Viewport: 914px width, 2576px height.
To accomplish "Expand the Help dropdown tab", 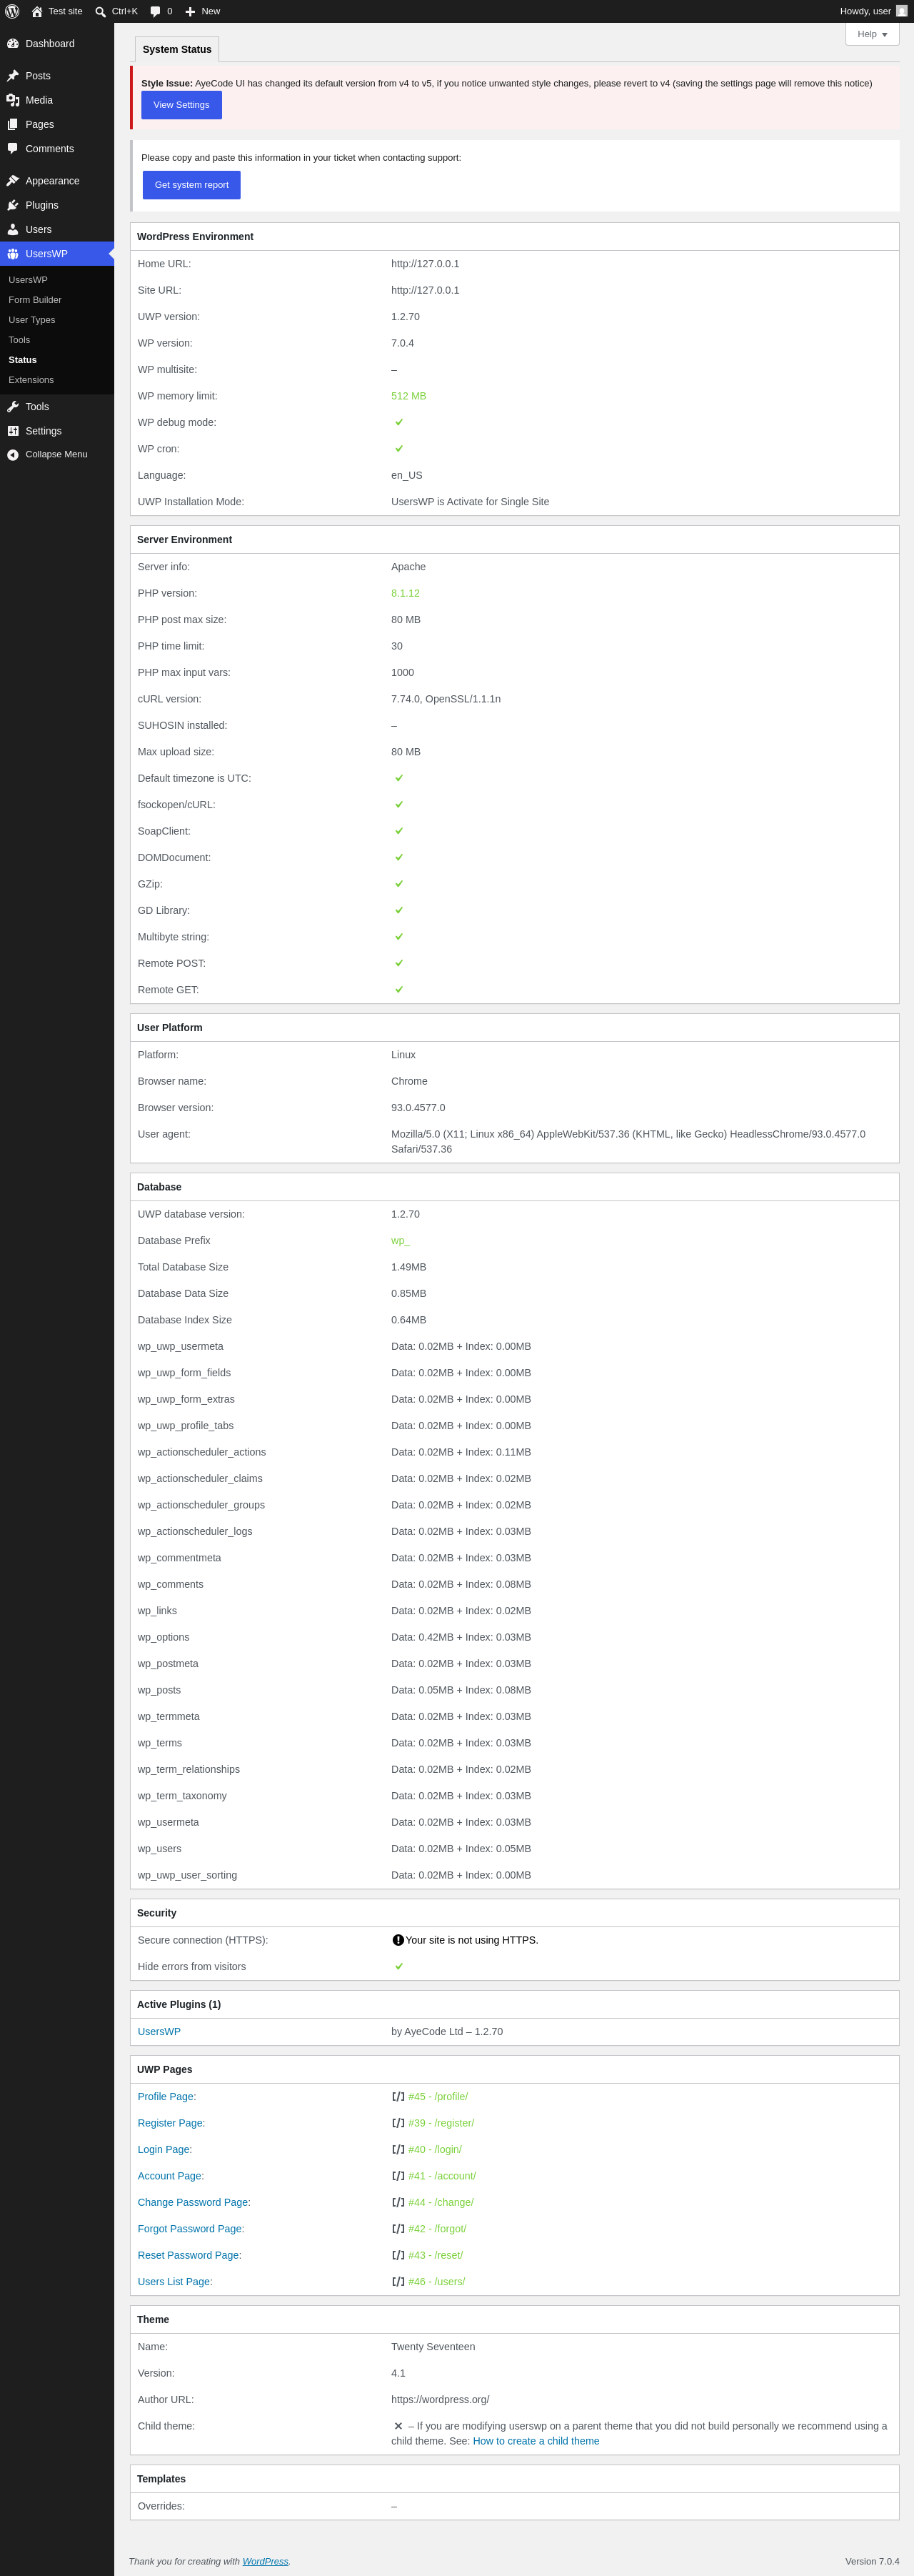I will coord(872,34).
